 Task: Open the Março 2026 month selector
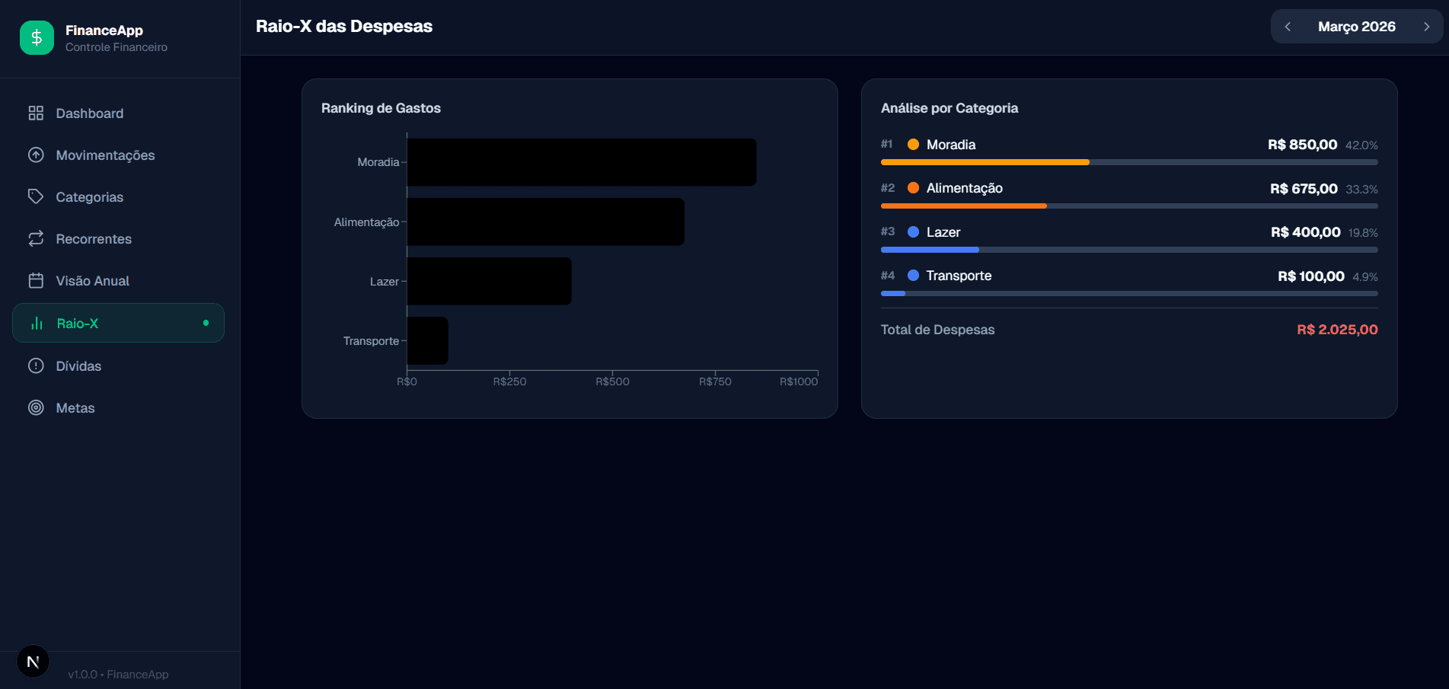click(x=1357, y=26)
